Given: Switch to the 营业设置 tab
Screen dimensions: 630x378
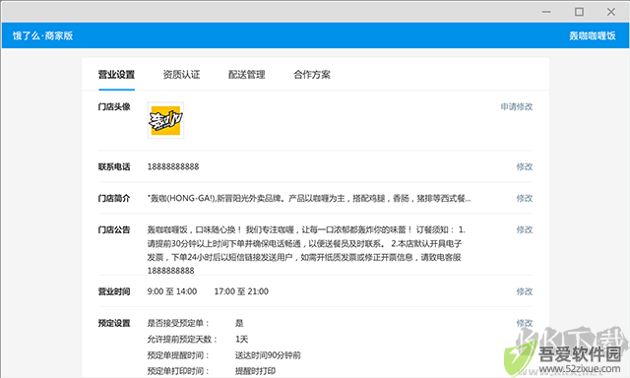Looking at the screenshot, I should [116, 75].
